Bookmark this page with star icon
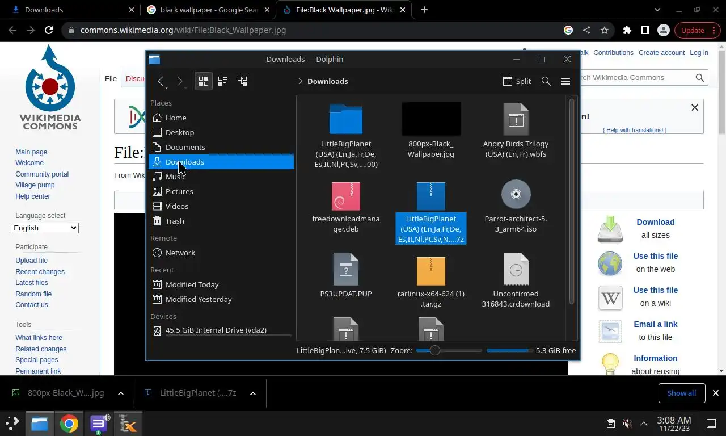The width and height of the screenshot is (726, 436). click(x=605, y=30)
